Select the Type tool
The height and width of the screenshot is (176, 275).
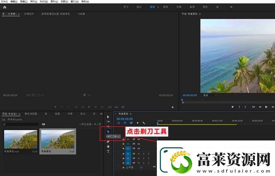coord(108,151)
